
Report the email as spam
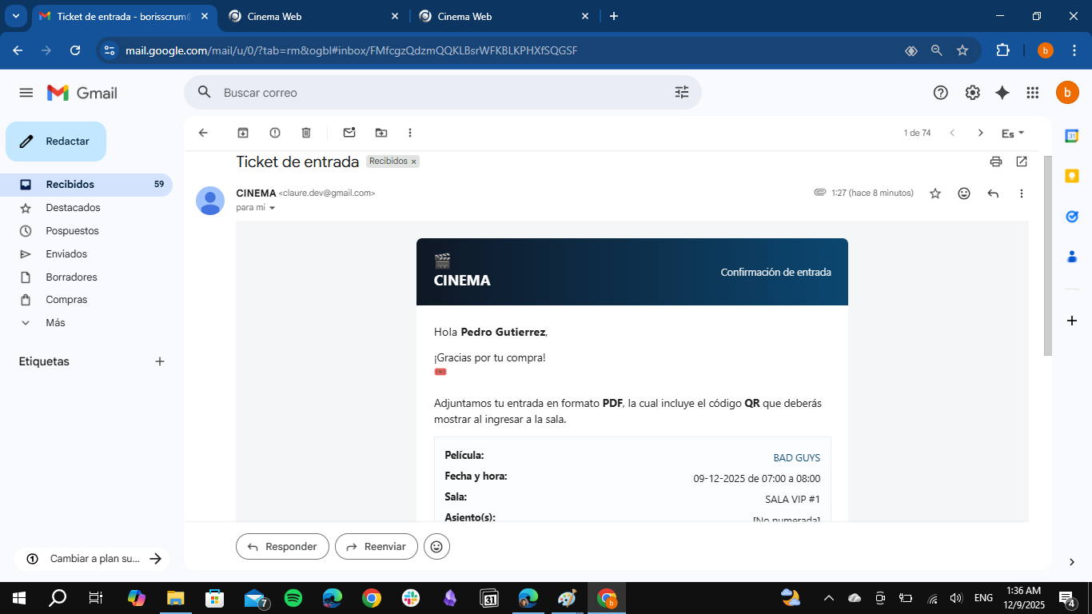point(275,133)
